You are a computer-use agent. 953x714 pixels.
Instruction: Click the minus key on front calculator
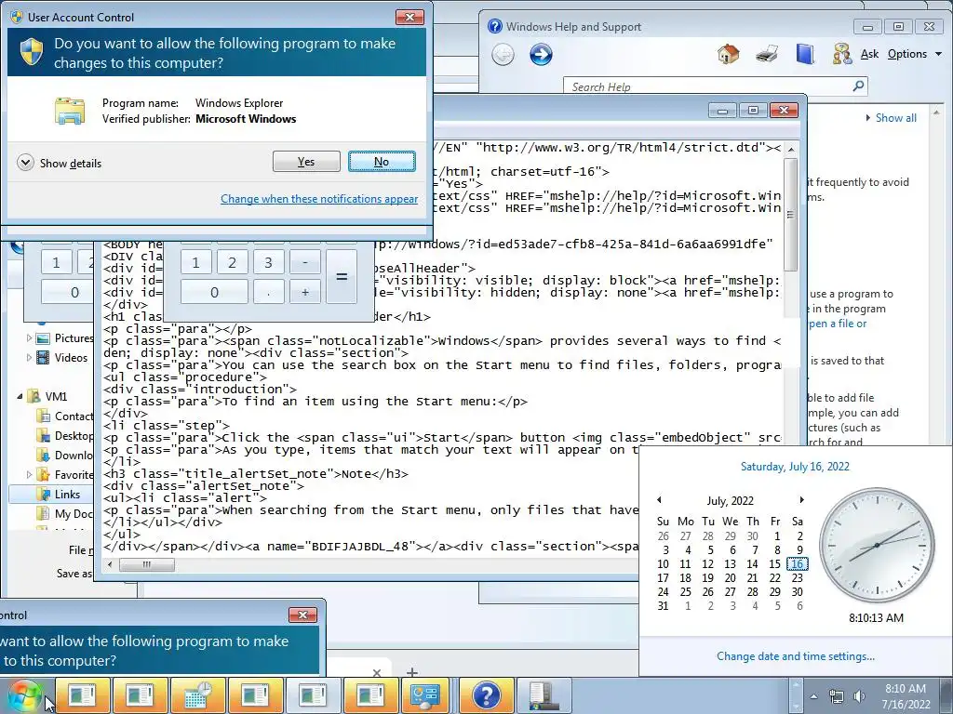pos(305,262)
